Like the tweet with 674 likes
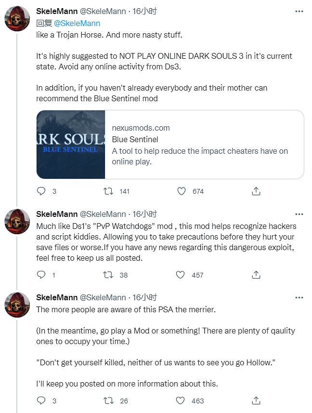Viewport: 312px width, 413px height. [x=182, y=191]
